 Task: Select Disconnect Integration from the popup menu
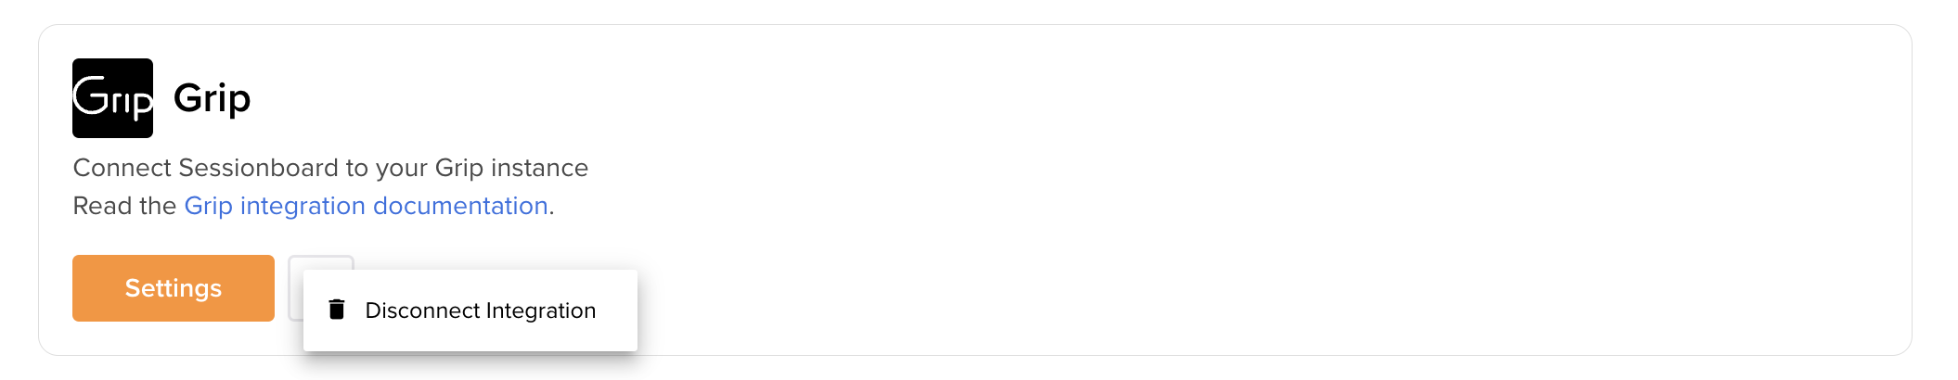pos(470,310)
